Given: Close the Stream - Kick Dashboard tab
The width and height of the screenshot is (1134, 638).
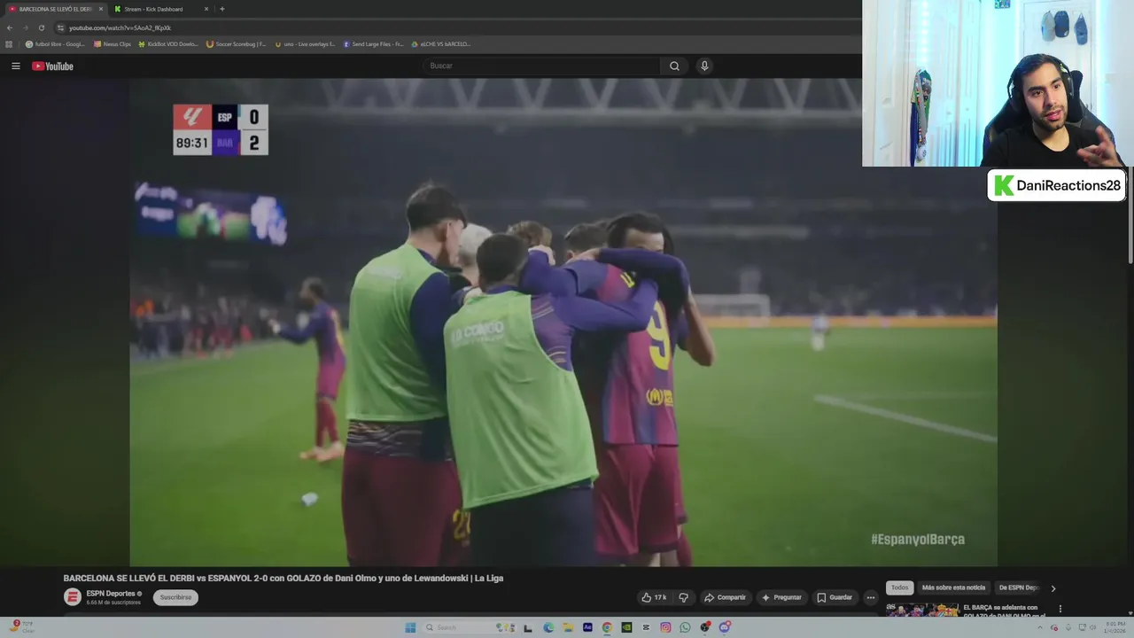Looking at the screenshot, I should 206,9.
